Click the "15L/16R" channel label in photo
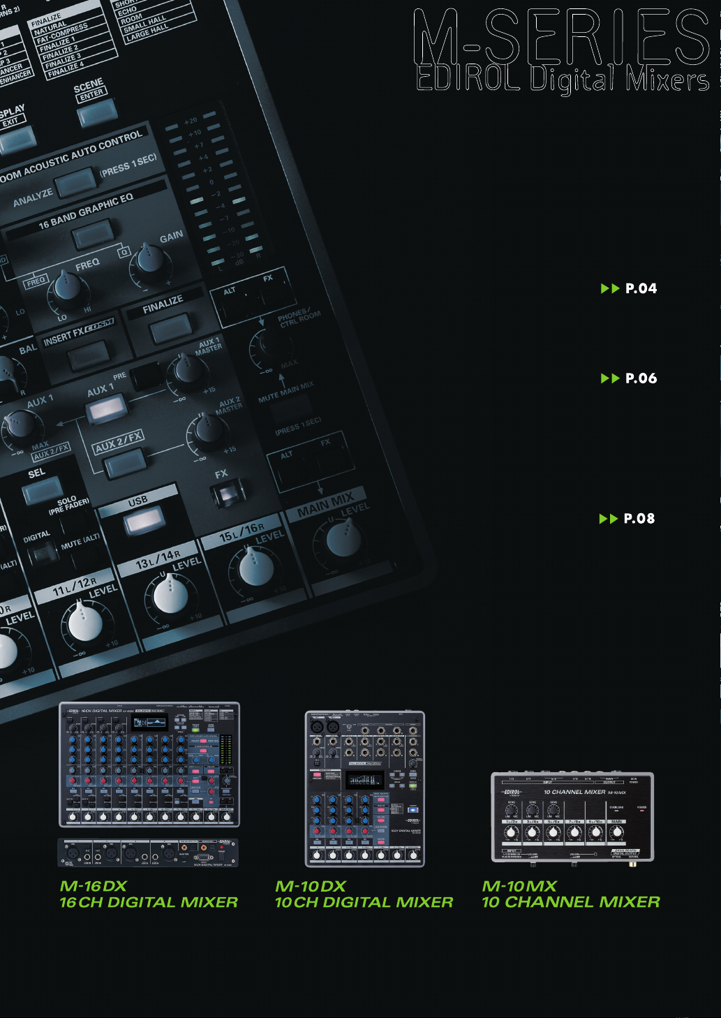 pos(241,532)
